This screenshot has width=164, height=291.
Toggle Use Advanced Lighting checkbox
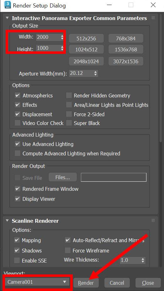(18, 144)
